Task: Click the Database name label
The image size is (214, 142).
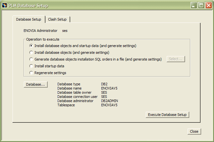Action: (70, 88)
